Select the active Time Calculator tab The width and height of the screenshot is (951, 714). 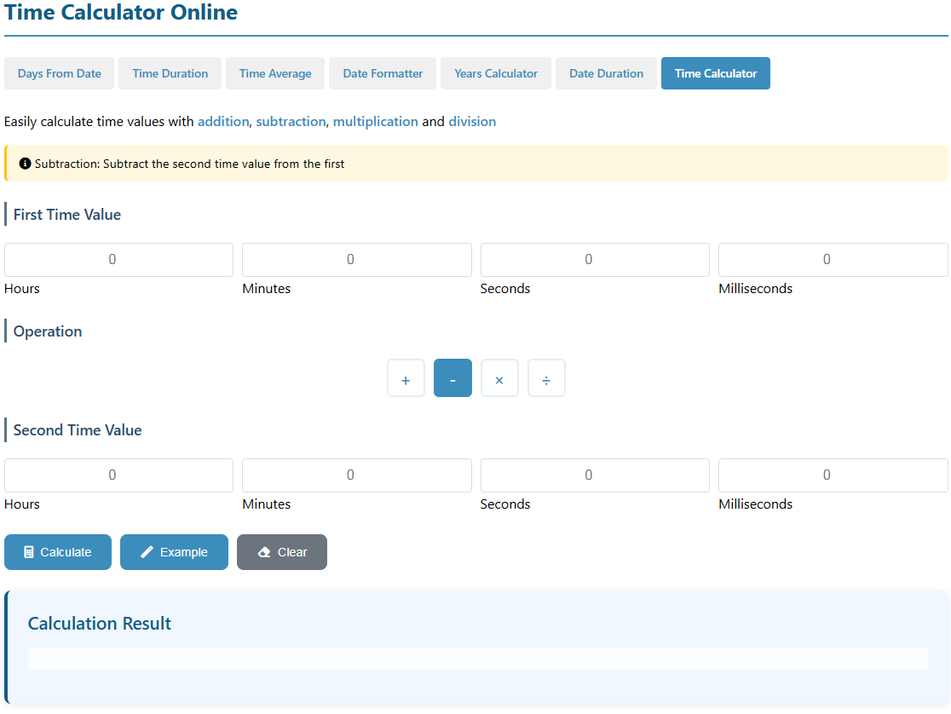pyautogui.click(x=716, y=73)
